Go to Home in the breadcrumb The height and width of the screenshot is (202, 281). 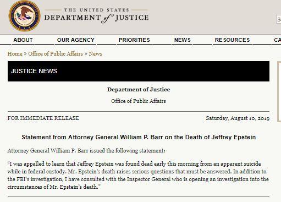click(x=15, y=53)
